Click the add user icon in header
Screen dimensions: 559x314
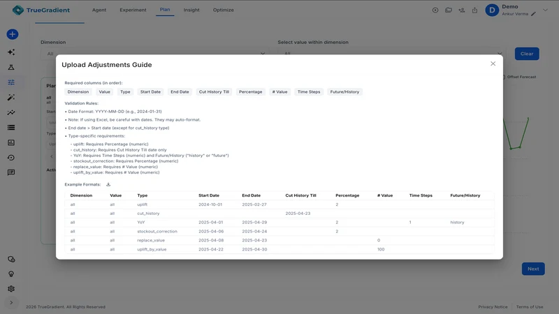[x=462, y=10]
